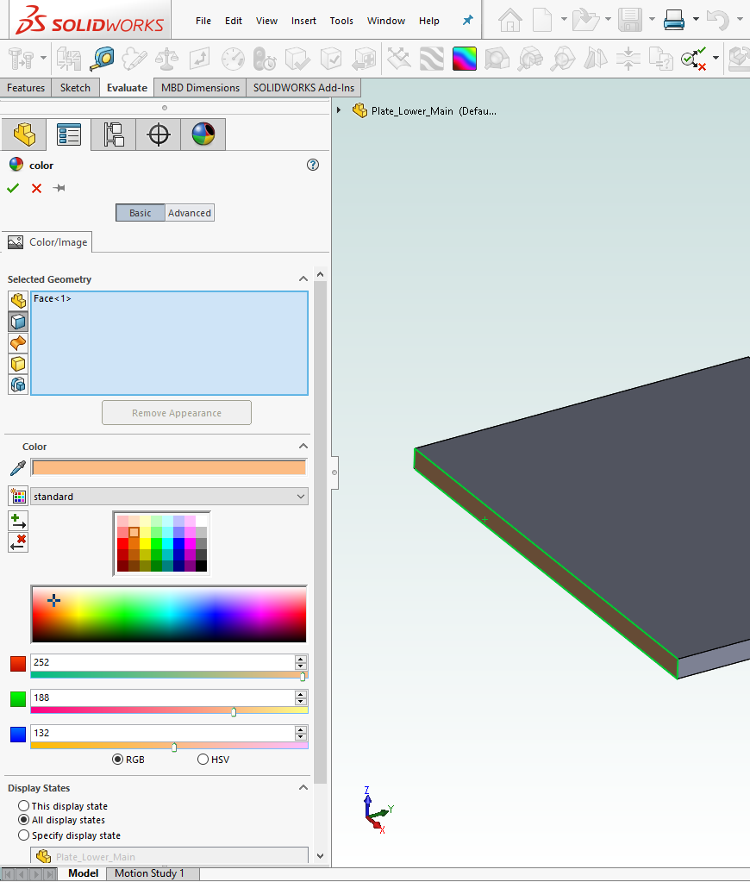Switch to Advanced appearance mode
The height and width of the screenshot is (882, 750).
(190, 213)
